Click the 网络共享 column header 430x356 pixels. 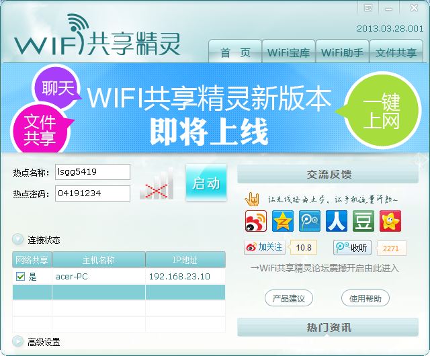pyautogui.click(x=32, y=259)
